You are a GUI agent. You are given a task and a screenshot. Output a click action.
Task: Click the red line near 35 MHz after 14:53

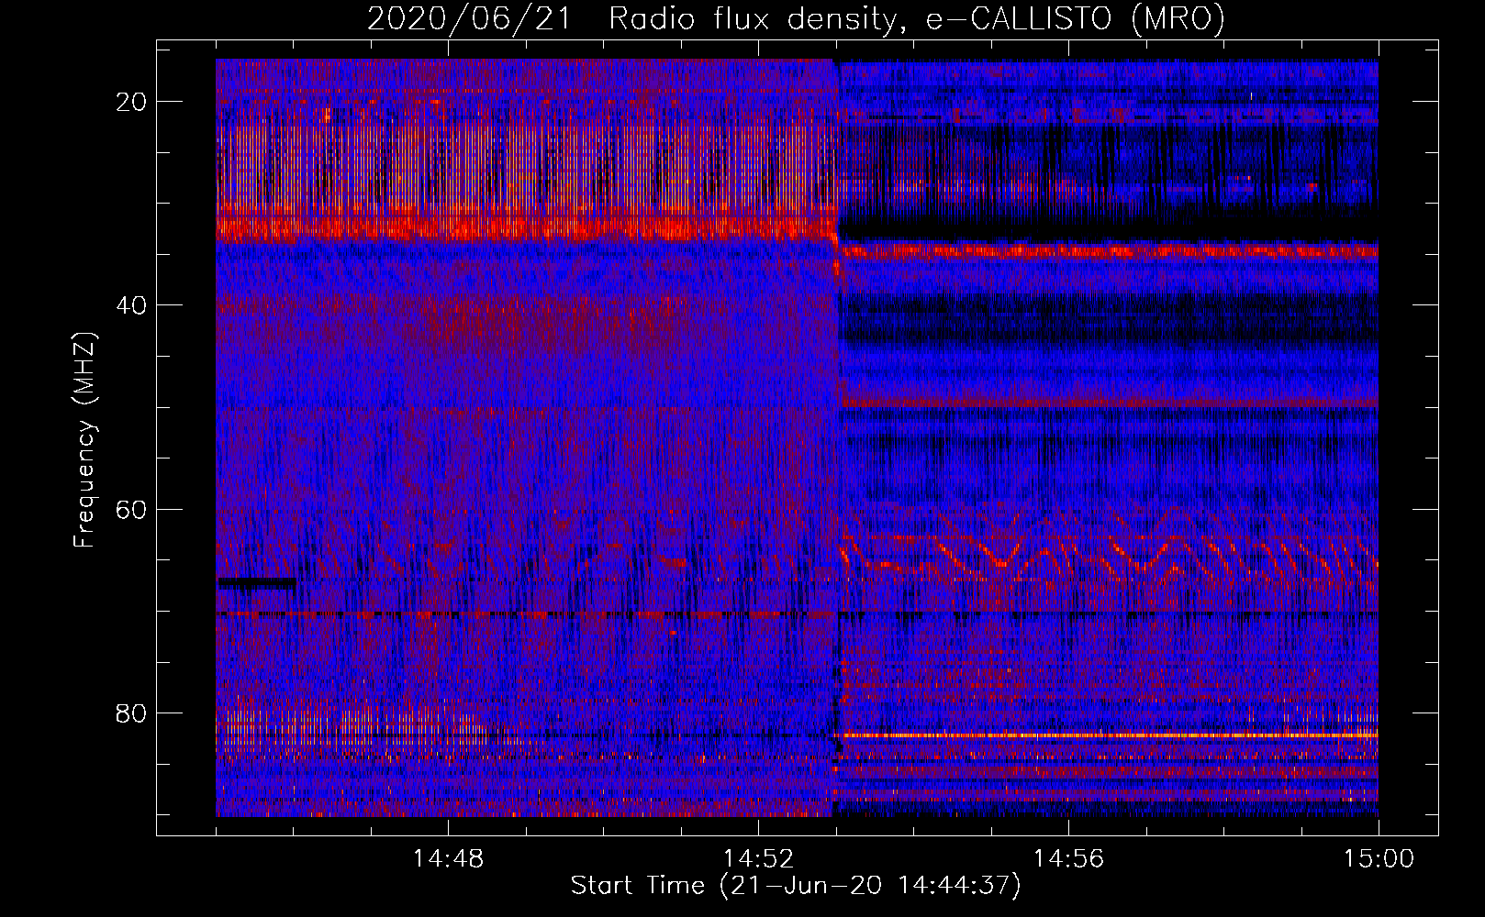coord(1101,251)
